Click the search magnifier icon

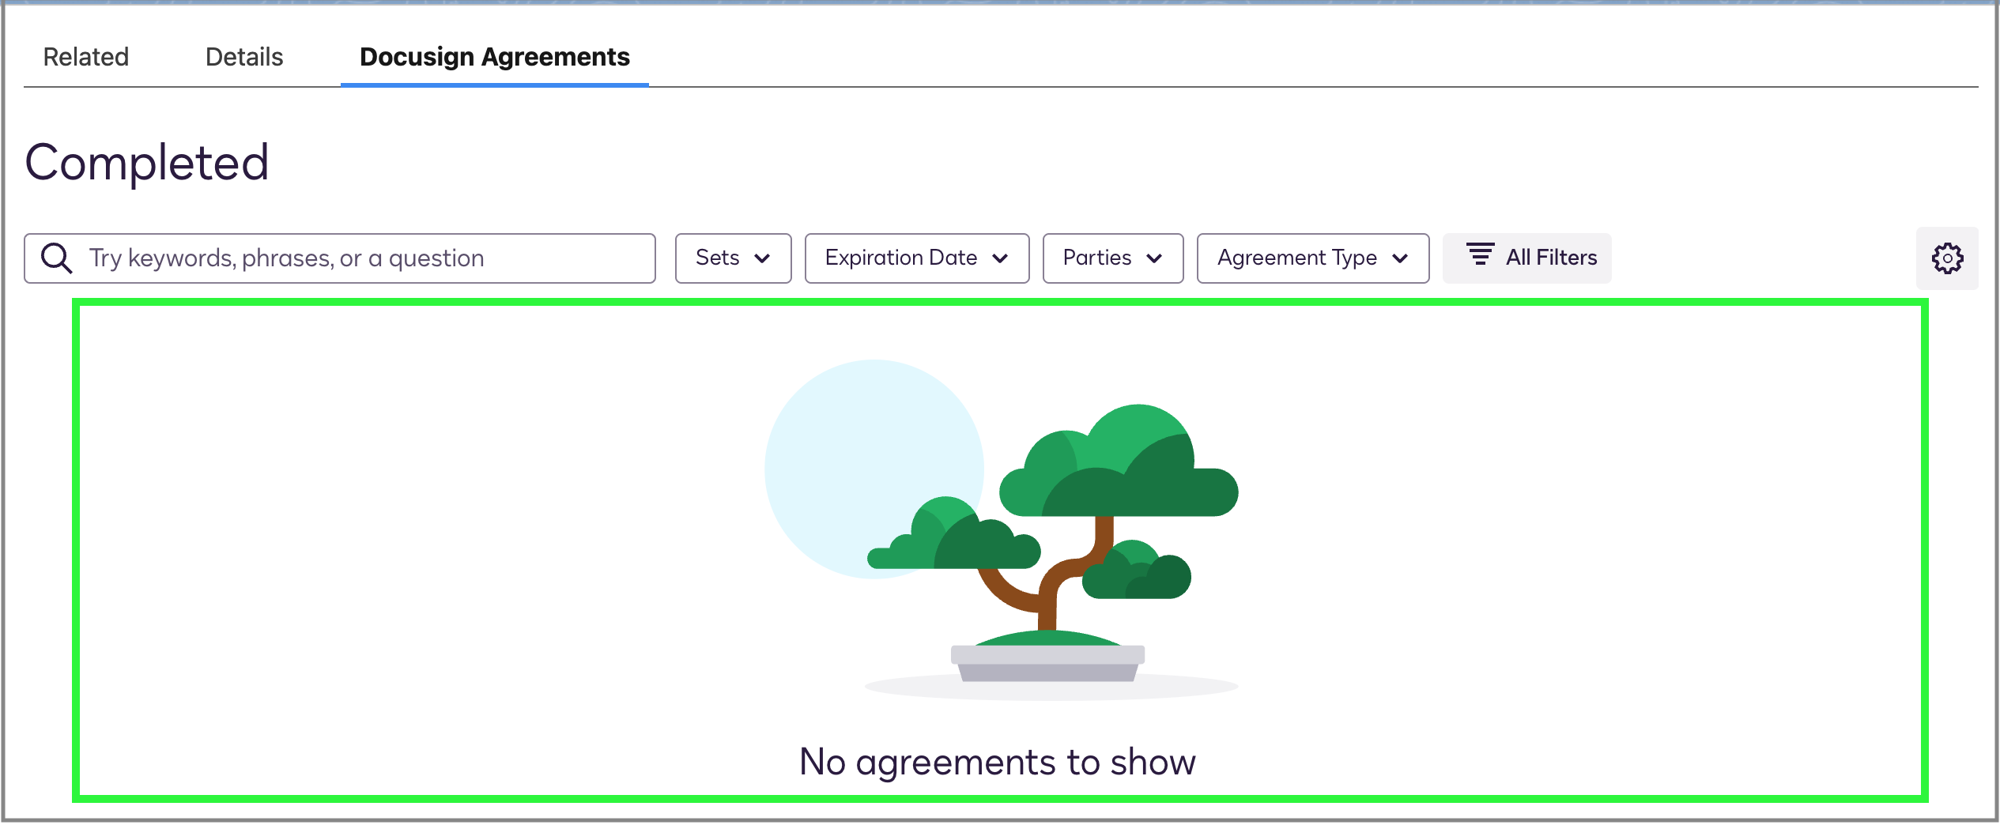tap(55, 258)
